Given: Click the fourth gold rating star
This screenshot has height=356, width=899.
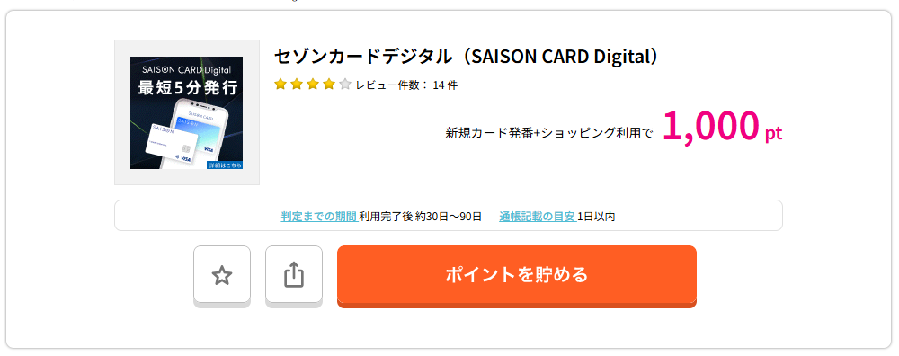Looking at the screenshot, I should click(328, 85).
